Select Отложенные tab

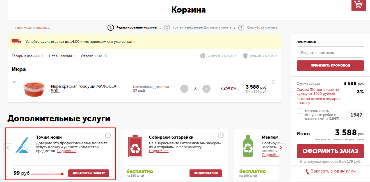[x=94, y=56]
